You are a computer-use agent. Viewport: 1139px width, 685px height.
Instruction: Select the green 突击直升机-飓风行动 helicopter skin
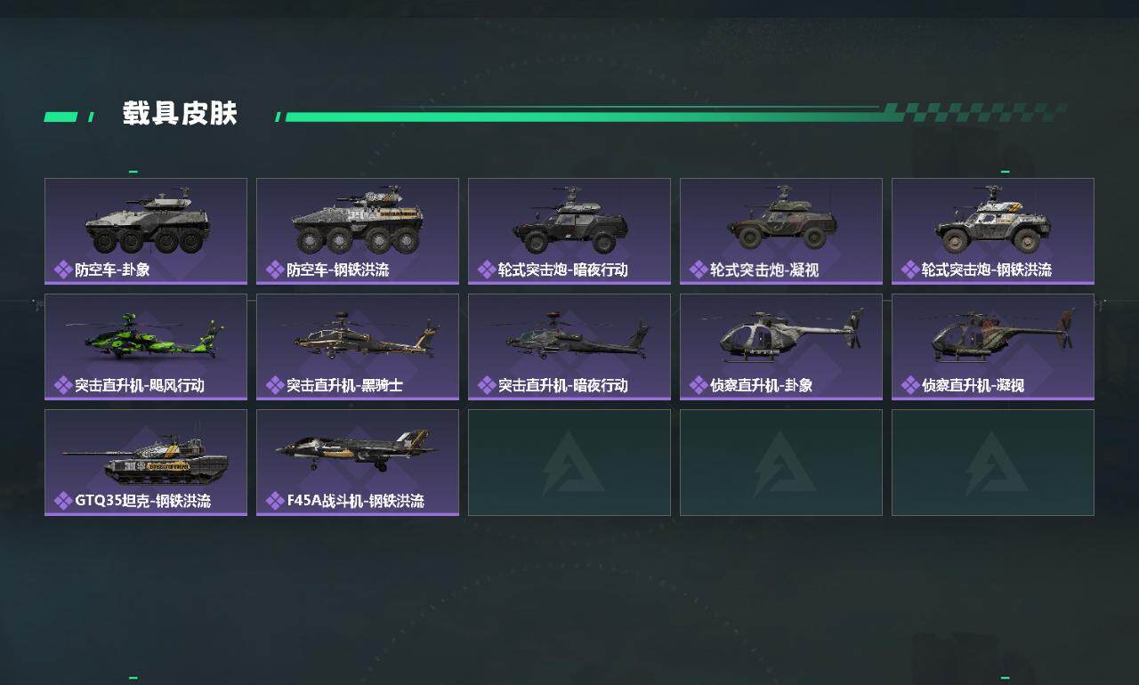(146, 347)
